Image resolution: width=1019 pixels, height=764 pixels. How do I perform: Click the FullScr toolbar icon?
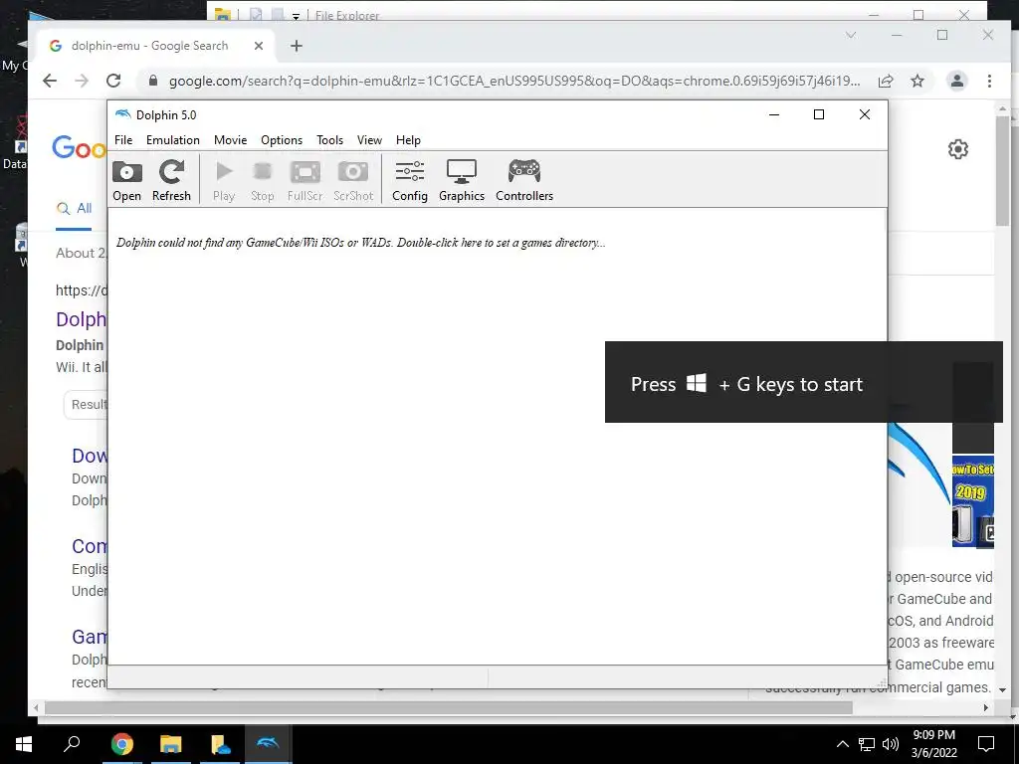click(305, 180)
